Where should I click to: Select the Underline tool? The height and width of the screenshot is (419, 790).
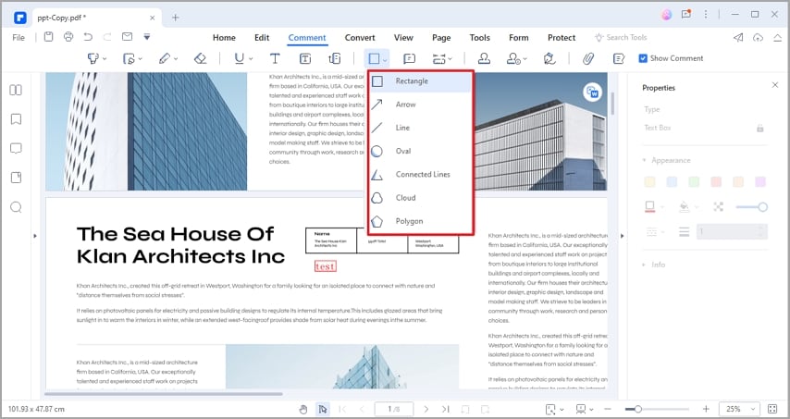pos(240,58)
